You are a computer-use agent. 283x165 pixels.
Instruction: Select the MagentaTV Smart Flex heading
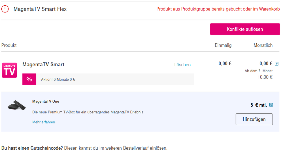pos(40,9)
